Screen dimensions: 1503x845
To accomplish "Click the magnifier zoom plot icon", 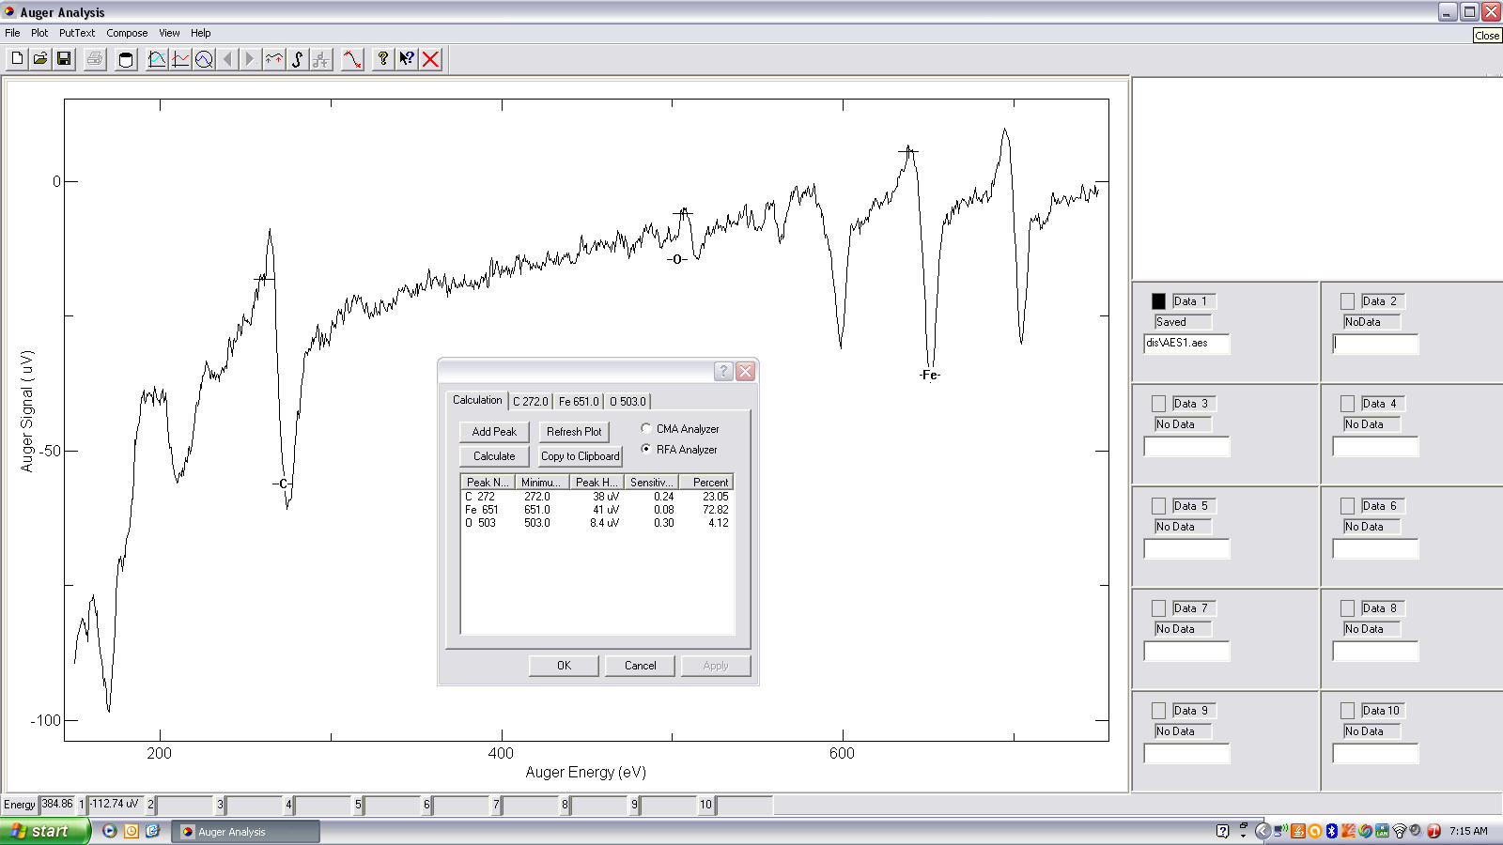I will (204, 59).
